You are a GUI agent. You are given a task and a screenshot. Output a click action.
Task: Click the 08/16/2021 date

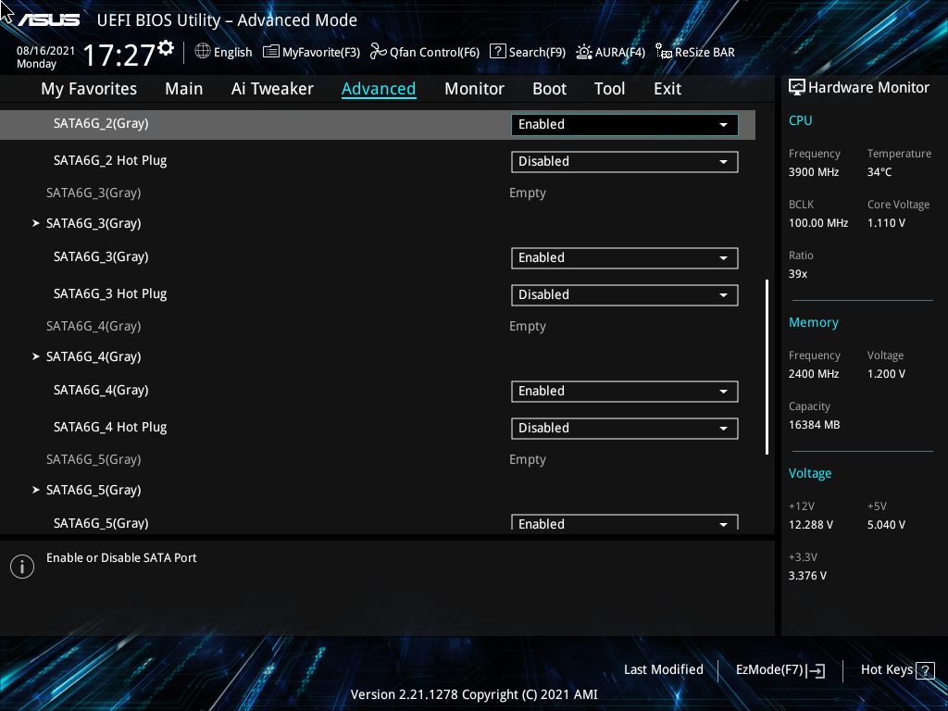46,51
